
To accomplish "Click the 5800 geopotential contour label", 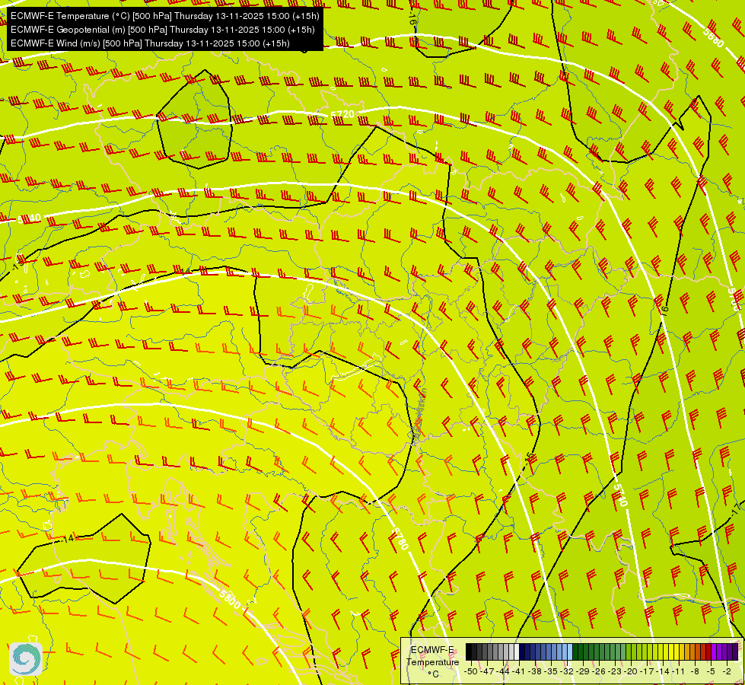I will coord(230,599).
